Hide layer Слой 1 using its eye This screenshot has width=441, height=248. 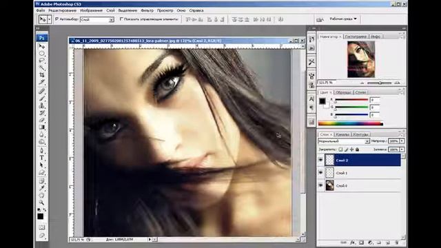320,173
